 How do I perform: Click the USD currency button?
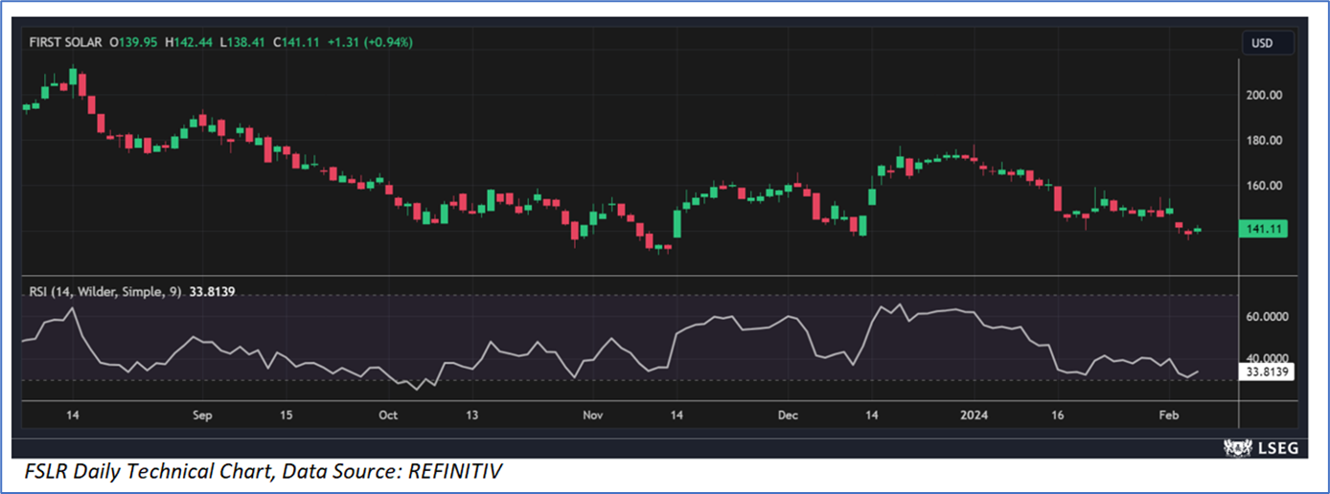pos(1269,43)
